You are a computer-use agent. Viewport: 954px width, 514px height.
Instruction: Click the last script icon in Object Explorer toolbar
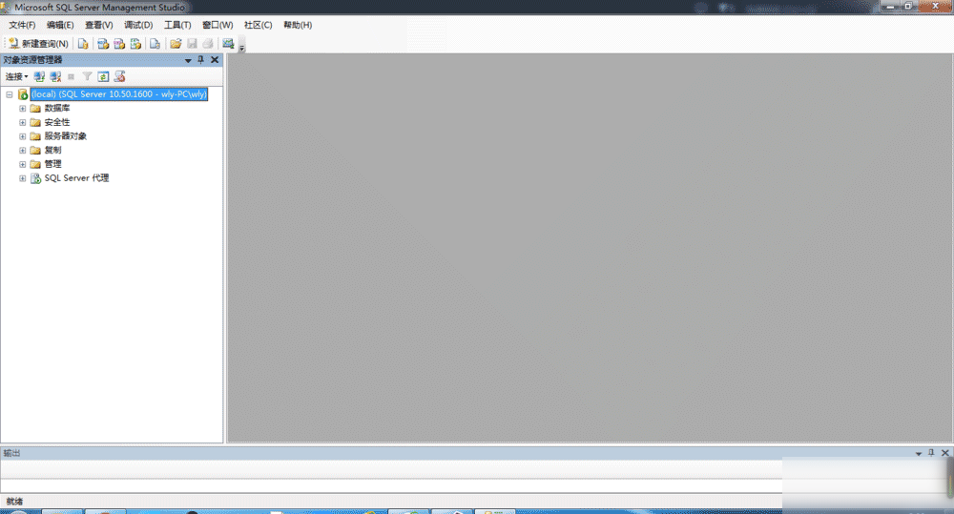120,76
